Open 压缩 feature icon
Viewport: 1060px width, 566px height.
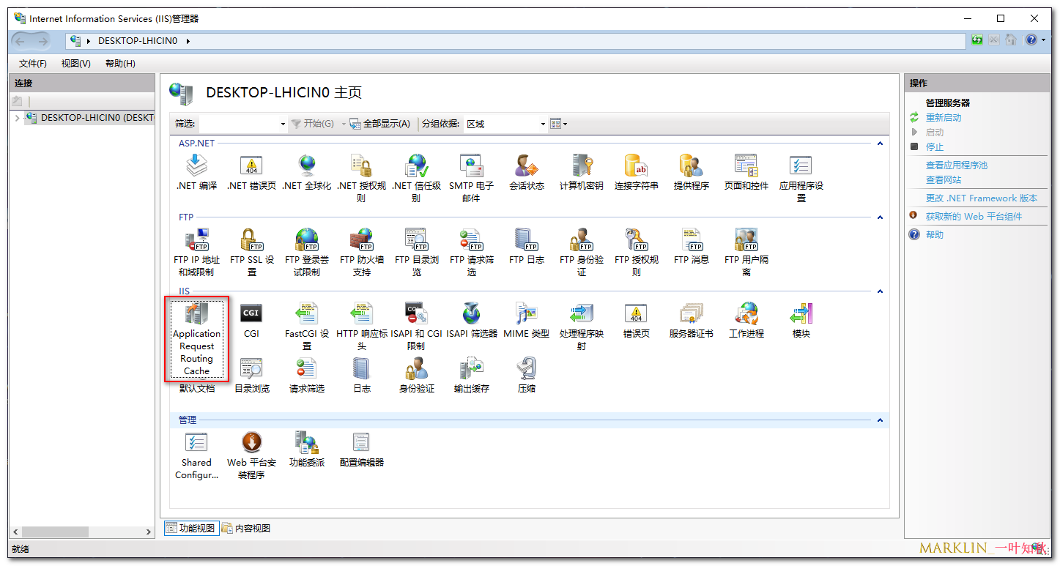point(526,375)
